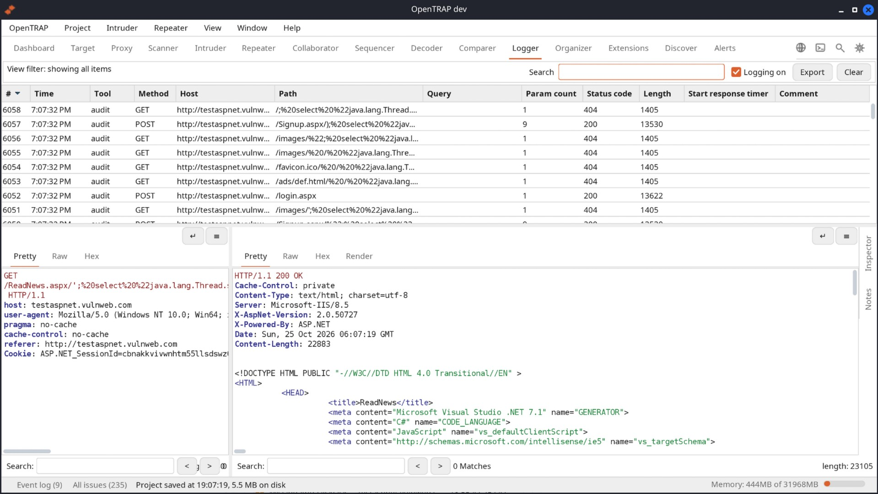This screenshot has width=878, height=494.
Task: Click the Clear button
Action: tap(853, 72)
